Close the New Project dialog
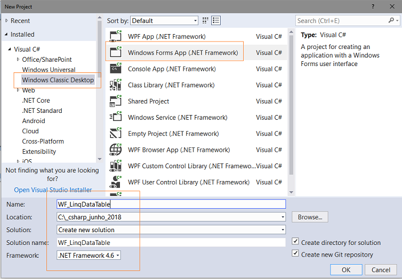This screenshot has width=402, height=279. pos(392,6)
